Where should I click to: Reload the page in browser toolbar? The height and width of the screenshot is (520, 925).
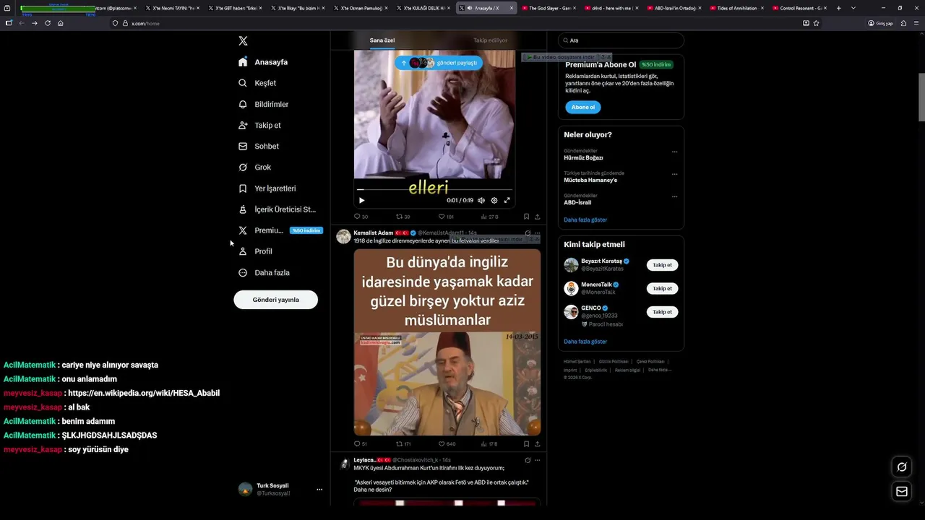tap(48, 23)
